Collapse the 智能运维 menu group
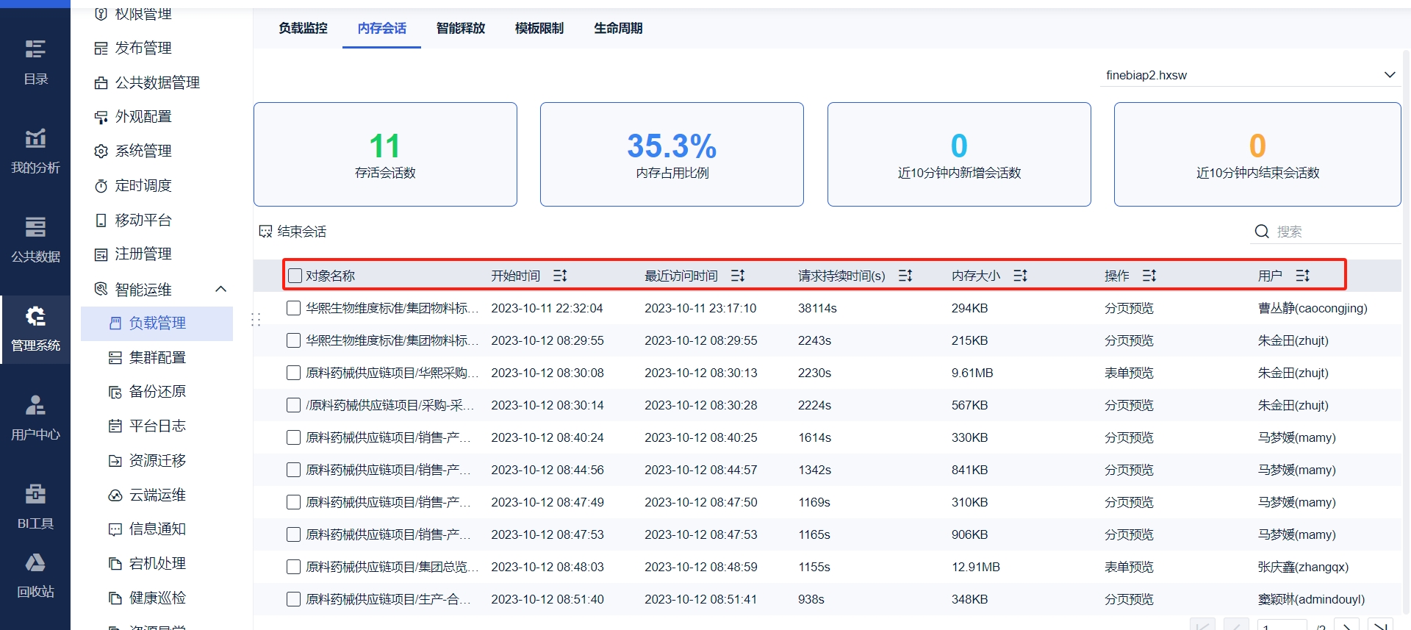Image resolution: width=1411 pixels, height=630 pixels. coord(220,290)
